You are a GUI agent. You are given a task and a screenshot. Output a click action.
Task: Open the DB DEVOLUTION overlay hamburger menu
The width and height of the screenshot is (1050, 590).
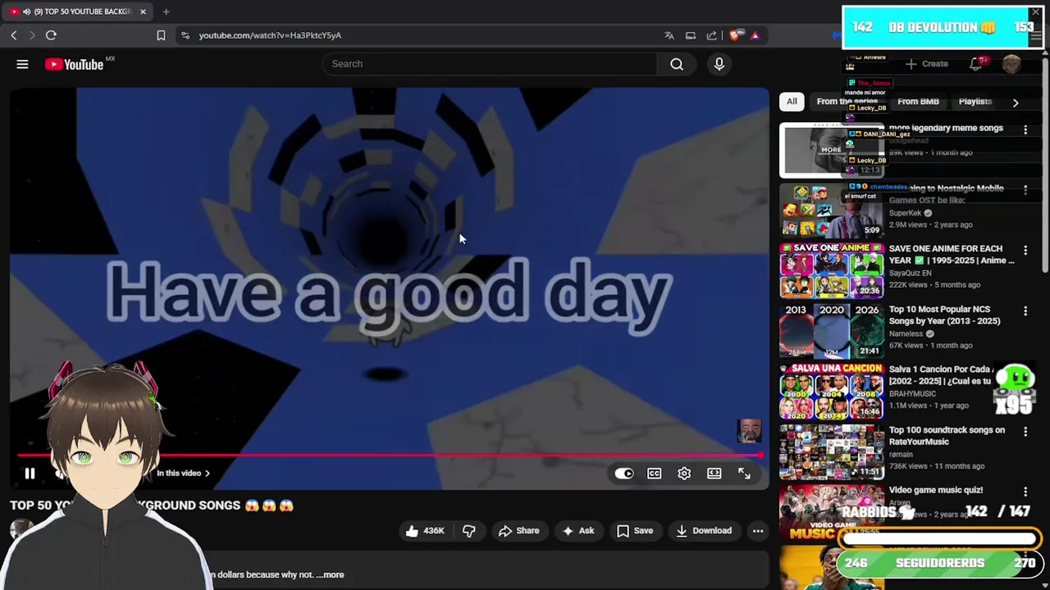click(x=1035, y=36)
